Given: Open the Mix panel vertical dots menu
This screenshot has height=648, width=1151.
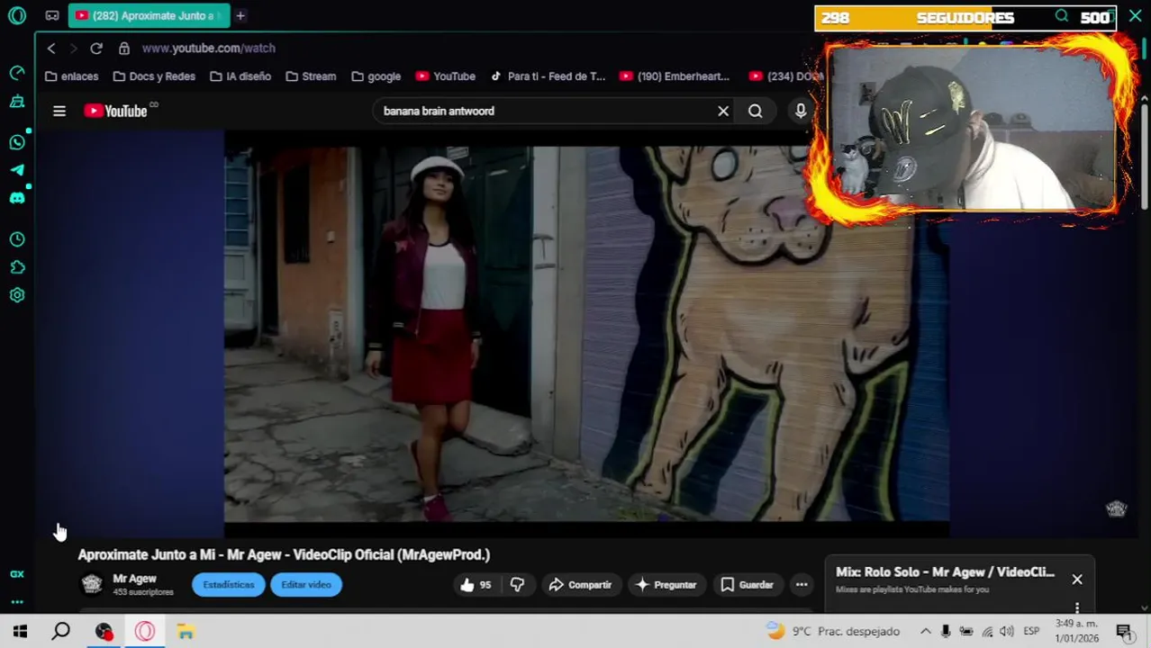Looking at the screenshot, I should coord(1077,608).
